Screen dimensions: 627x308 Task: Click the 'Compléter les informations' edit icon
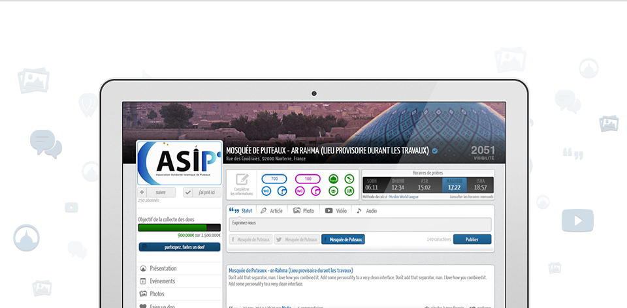242,179
